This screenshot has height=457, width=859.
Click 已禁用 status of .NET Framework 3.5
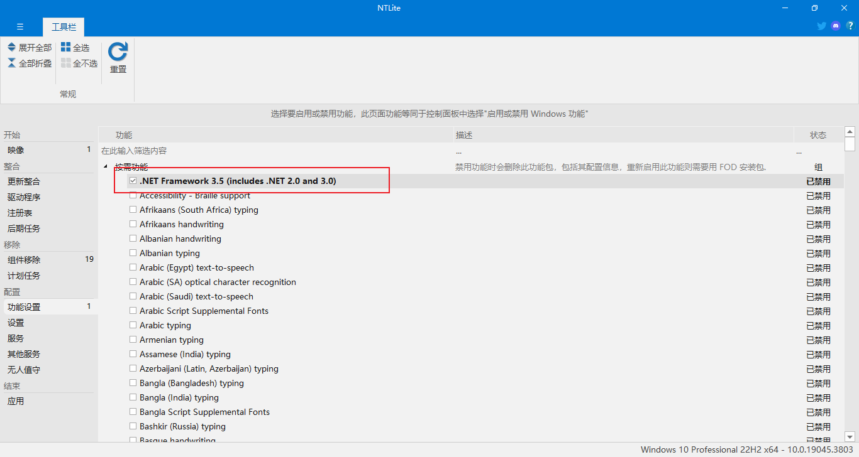818,181
